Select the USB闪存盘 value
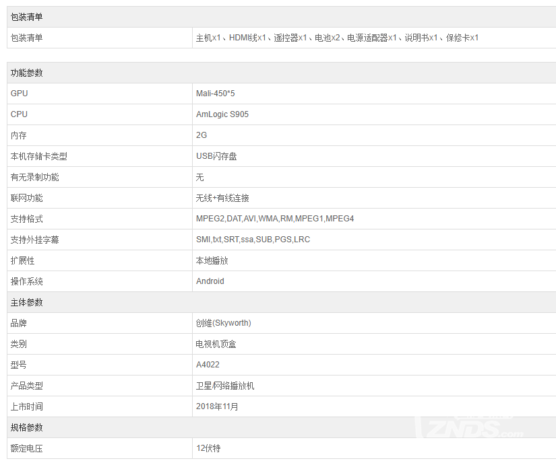The image size is (556, 465). 216,156
